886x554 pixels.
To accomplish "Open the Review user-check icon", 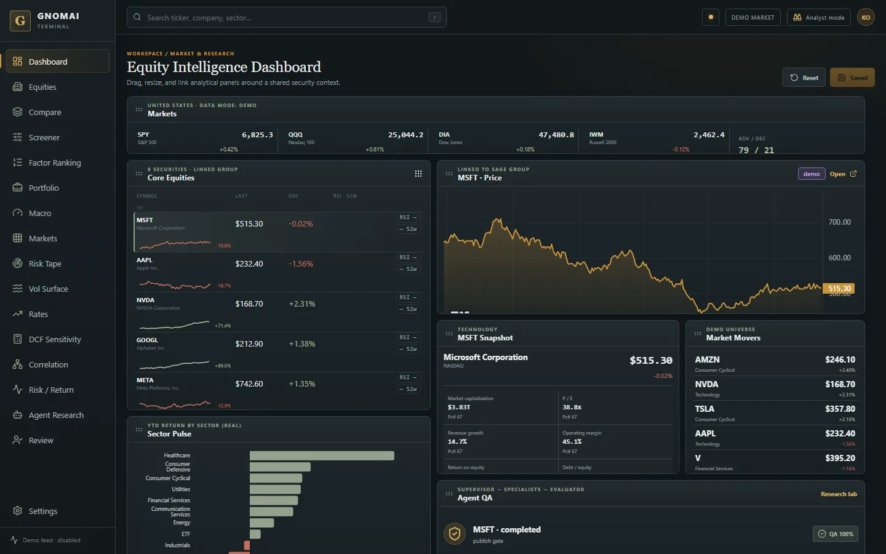I will 17,440.
